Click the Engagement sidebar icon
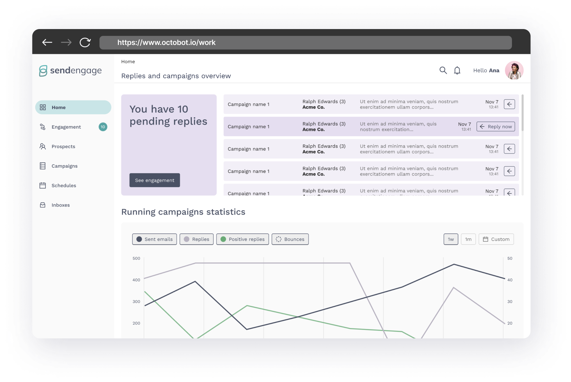The height and width of the screenshot is (382, 571). click(x=43, y=127)
